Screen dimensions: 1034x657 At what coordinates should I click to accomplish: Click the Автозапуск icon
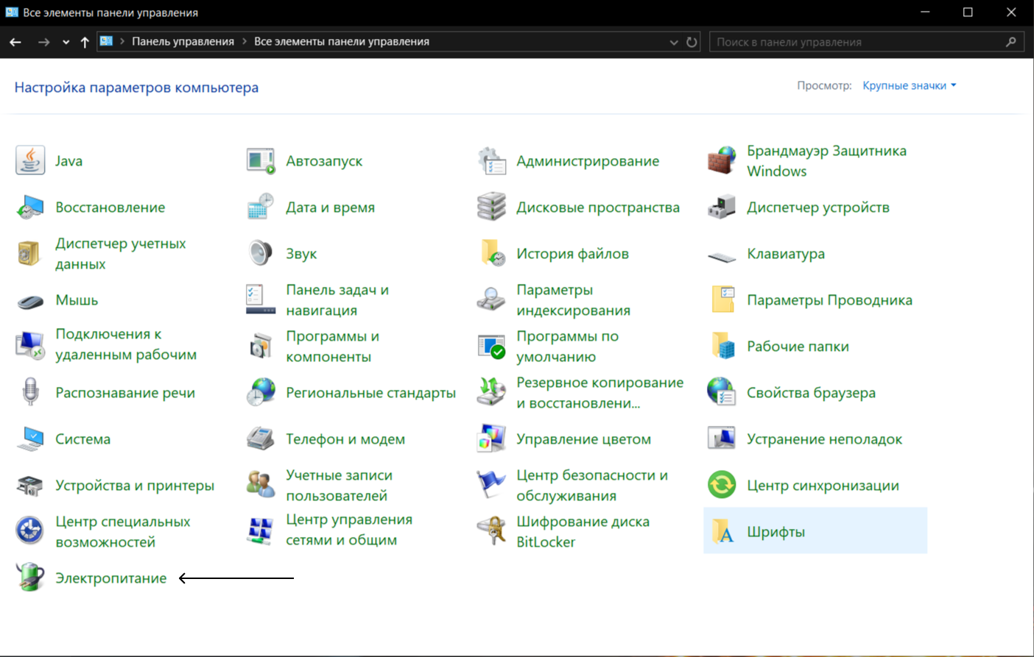click(x=261, y=160)
